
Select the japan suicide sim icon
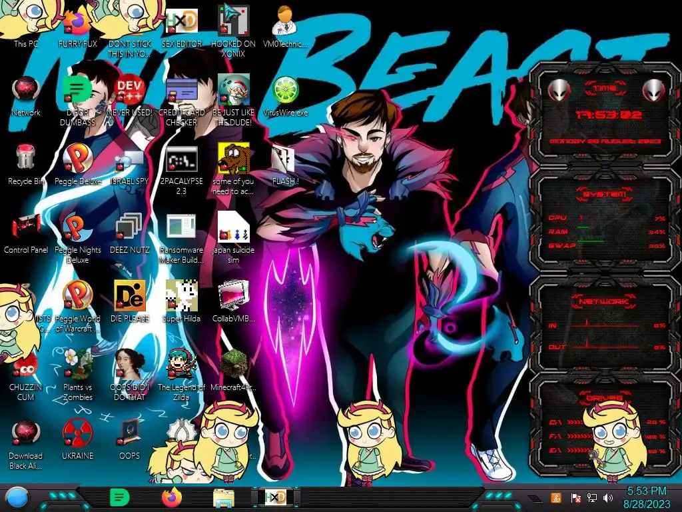233,238
